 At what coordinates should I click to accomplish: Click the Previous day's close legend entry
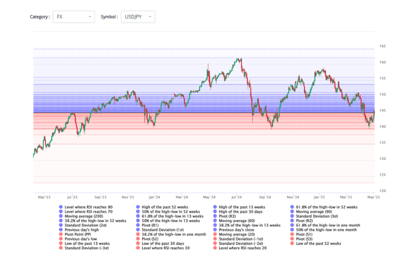point(234,230)
